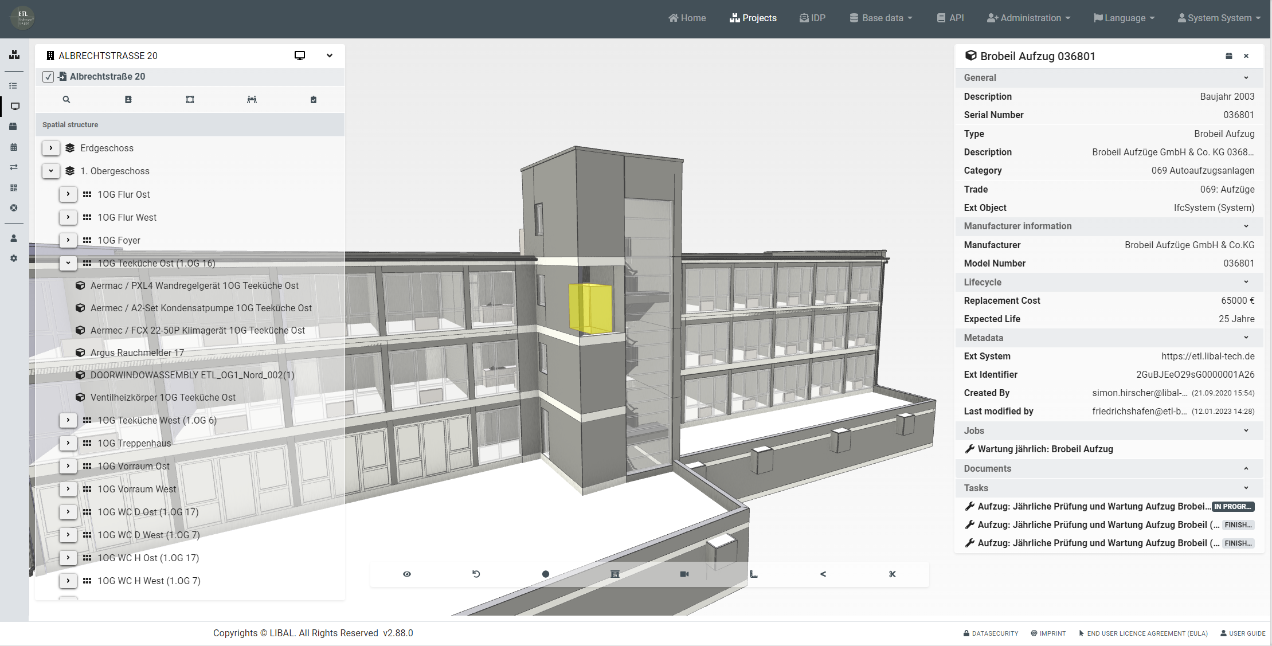Open the Base data dropdown menu
The width and height of the screenshot is (1272, 646).
click(880, 18)
